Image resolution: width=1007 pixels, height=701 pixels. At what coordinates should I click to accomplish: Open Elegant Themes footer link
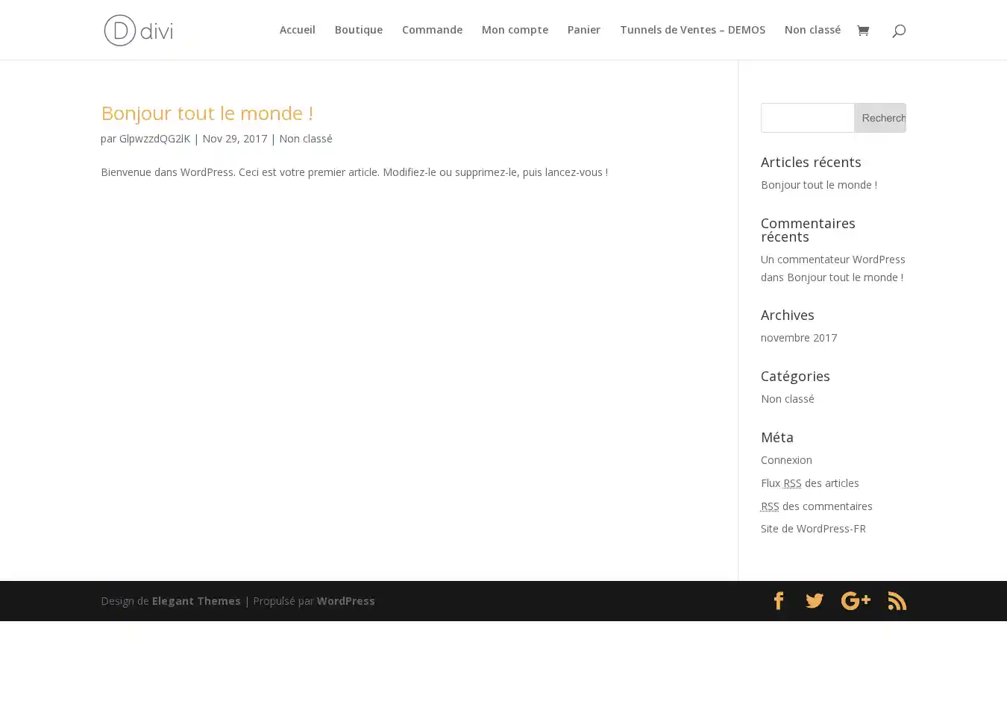[x=196, y=601]
